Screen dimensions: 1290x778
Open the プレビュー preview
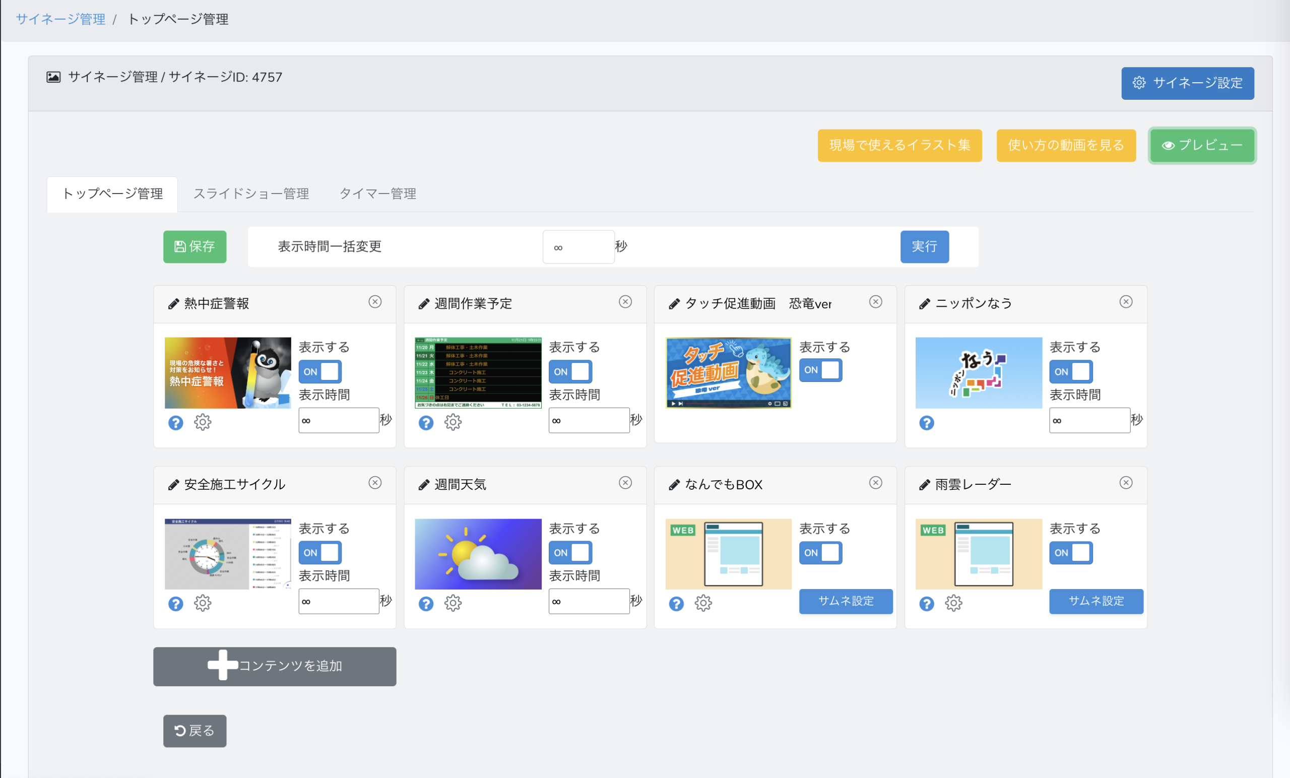click(1202, 146)
